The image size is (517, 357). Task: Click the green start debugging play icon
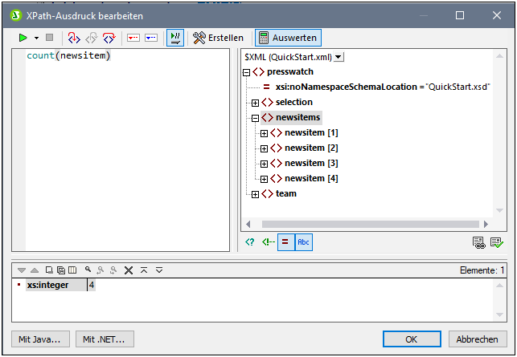pyautogui.click(x=23, y=39)
